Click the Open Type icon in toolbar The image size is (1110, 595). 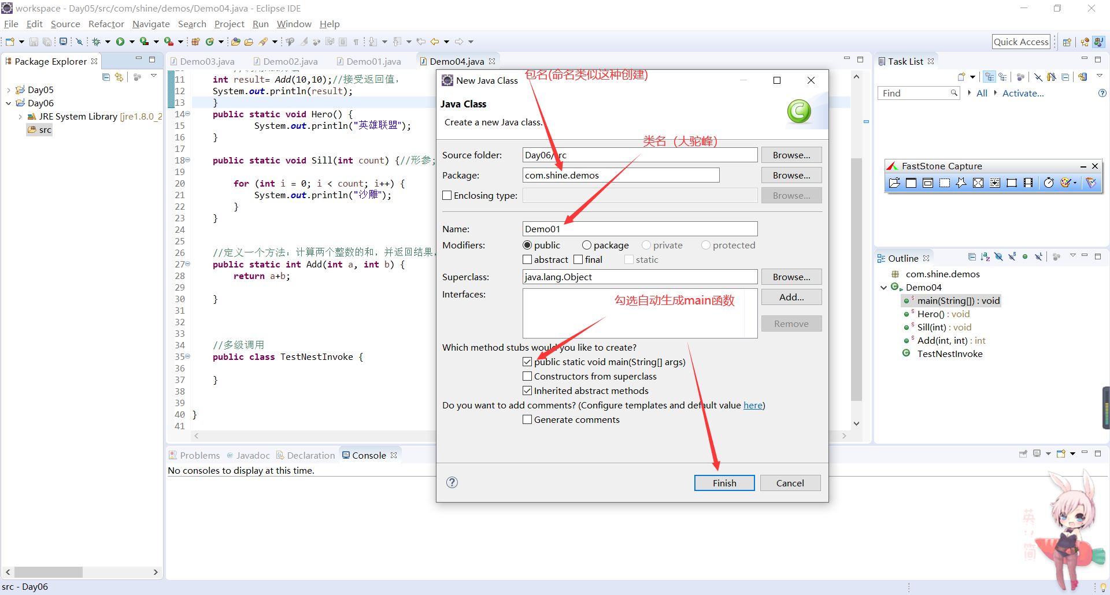(235, 42)
